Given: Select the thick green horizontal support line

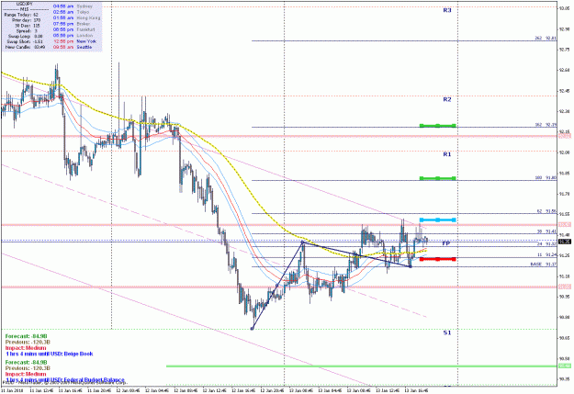Looking at the screenshot, I should (x=362, y=366).
